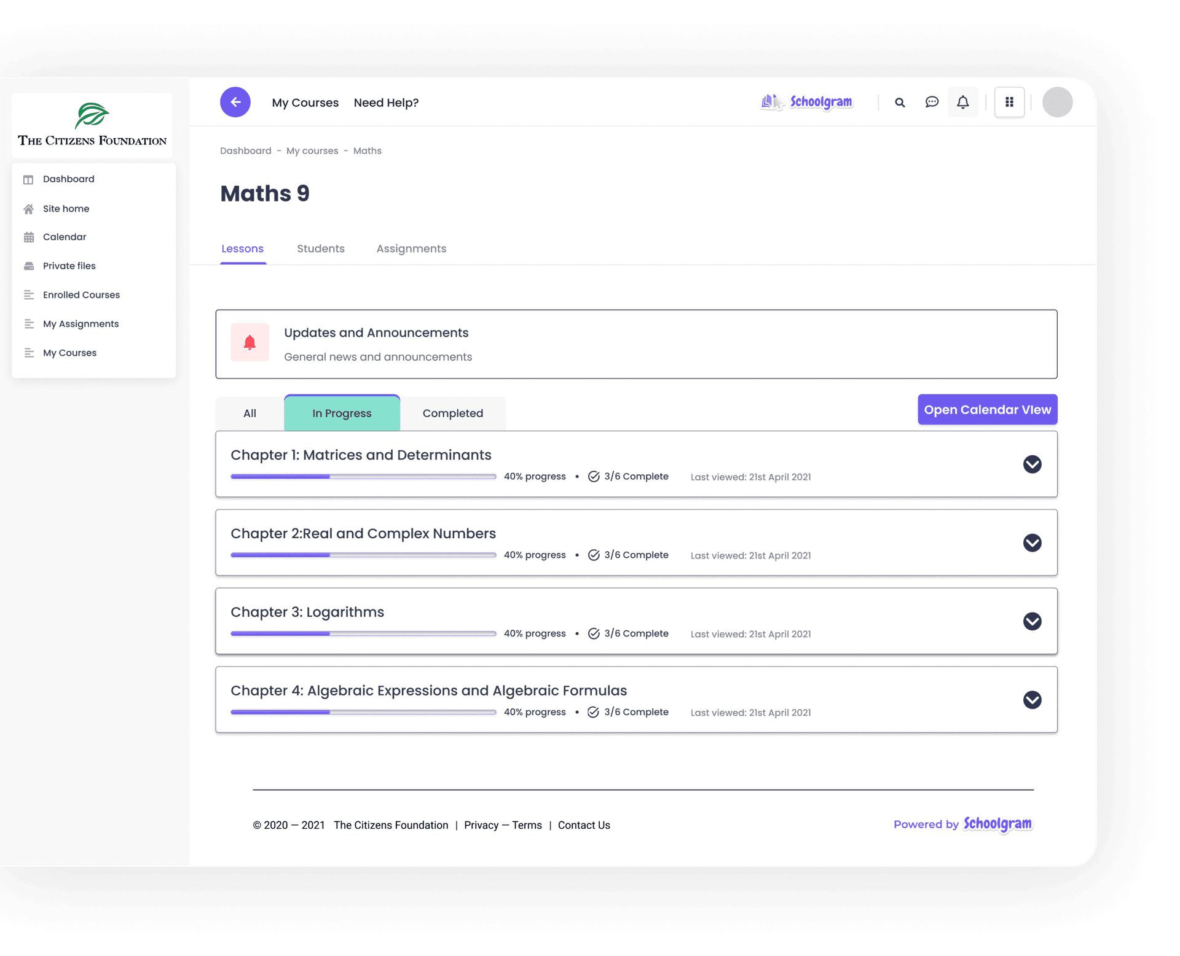
Task: Open the search magnifier icon
Action: 900,103
